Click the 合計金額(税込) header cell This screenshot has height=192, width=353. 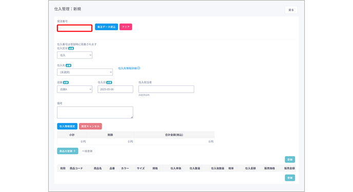pyautogui.click(x=174, y=135)
